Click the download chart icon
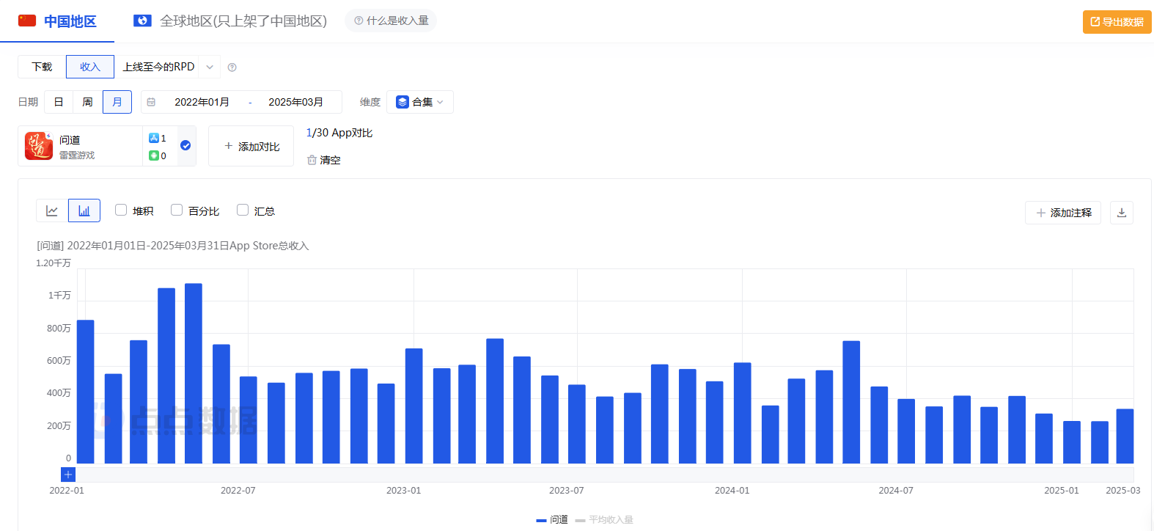Viewport: 1154px width, 531px height. (1121, 213)
